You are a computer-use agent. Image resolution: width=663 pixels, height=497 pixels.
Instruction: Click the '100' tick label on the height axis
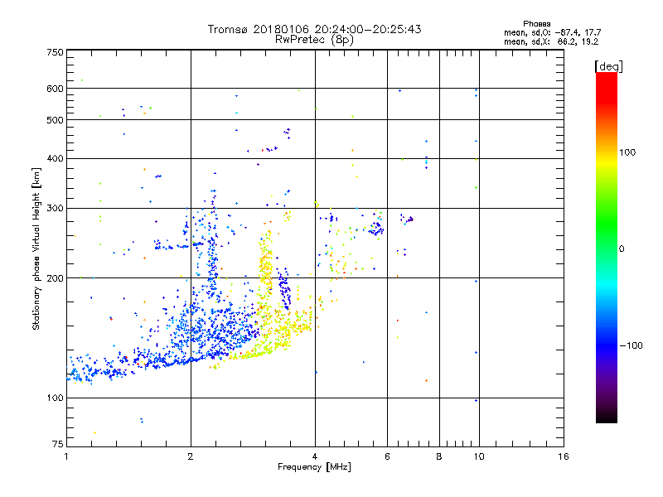[55, 398]
